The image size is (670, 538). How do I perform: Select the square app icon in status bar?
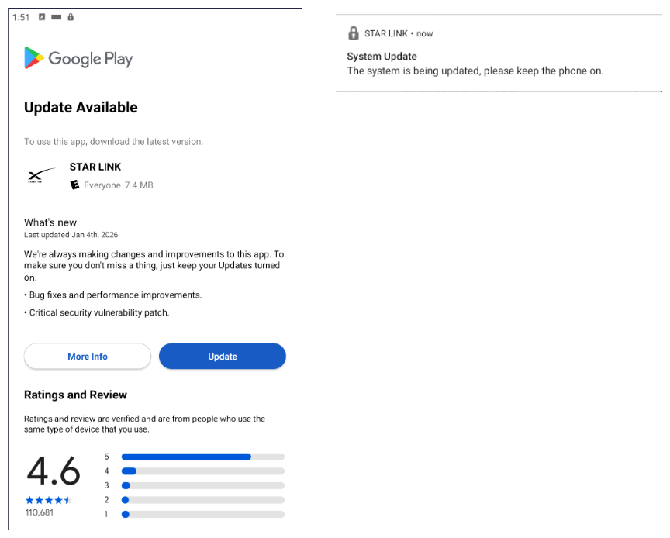pos(41,17)
